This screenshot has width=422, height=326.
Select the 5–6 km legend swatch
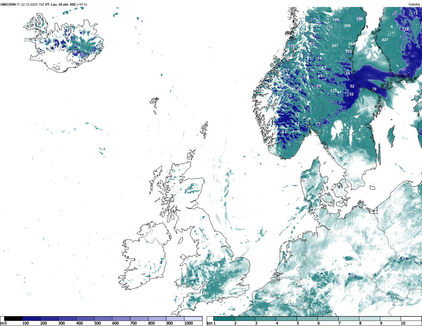(x=307, y=318)
